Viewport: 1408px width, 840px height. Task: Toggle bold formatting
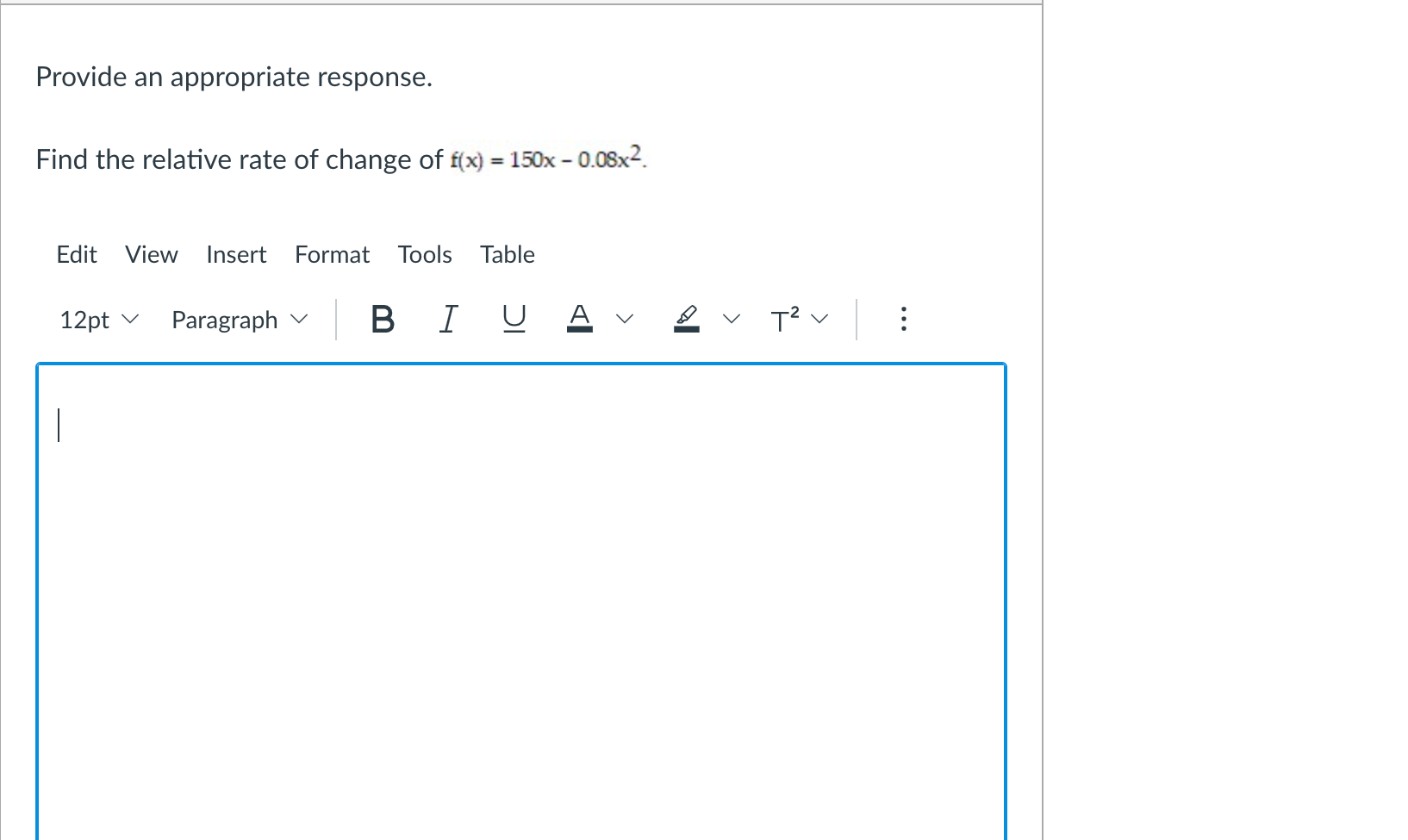(382, 319)
